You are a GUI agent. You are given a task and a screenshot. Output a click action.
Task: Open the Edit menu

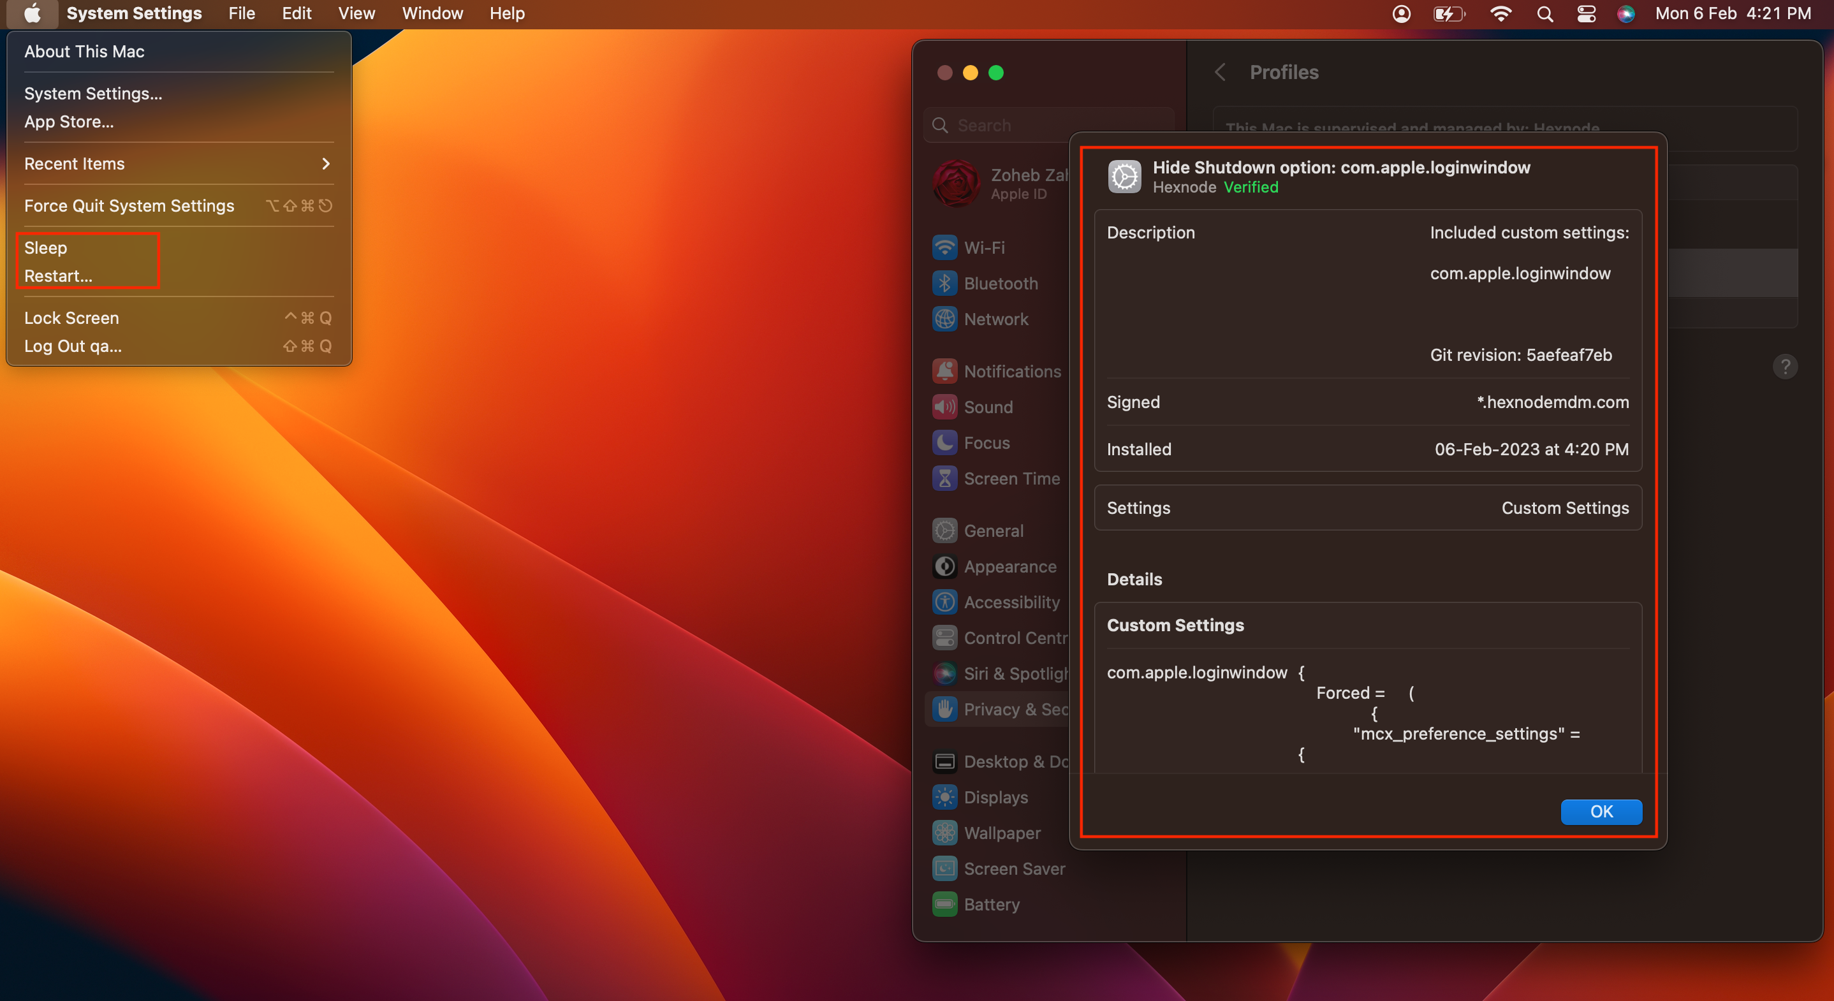pos(296,13)
